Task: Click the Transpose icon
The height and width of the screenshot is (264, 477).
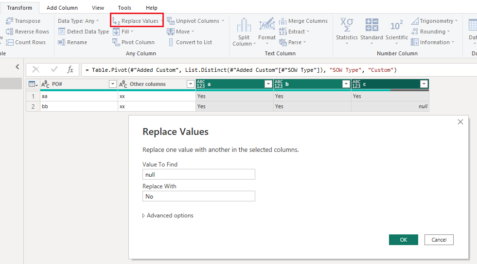Action: coord(9,21)
